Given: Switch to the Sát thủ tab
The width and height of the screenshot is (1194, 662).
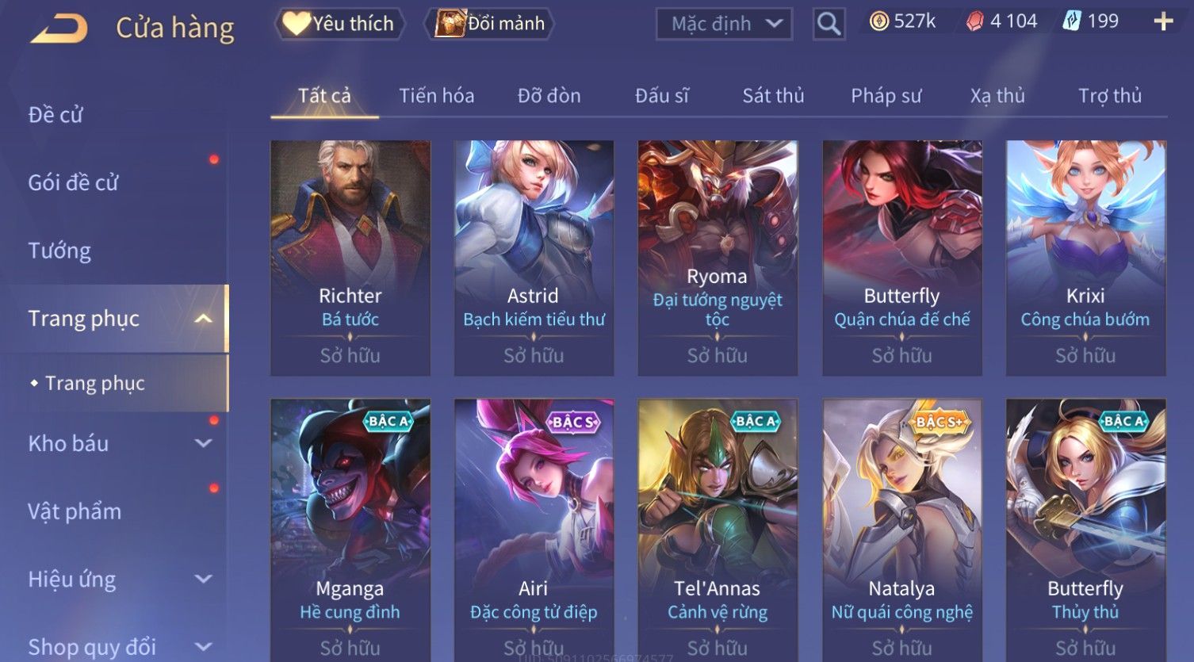Looking at the screenshot, I should (x=773, y=96).
